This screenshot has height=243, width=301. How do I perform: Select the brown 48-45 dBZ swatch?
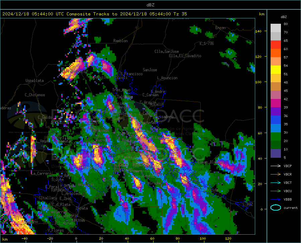(276, 87)
